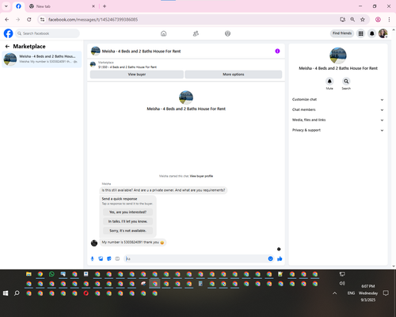The image size is (396, 317).
Task: Expand Media, files and links section
Action: (x=337, y=120)
